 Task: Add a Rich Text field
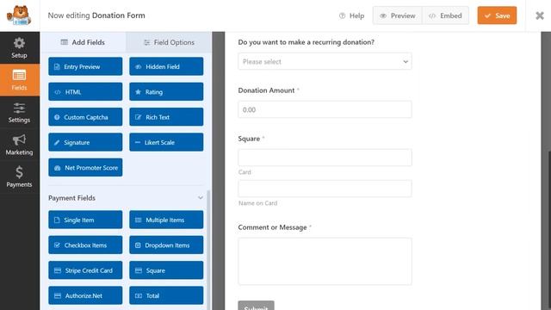[166, 117]
